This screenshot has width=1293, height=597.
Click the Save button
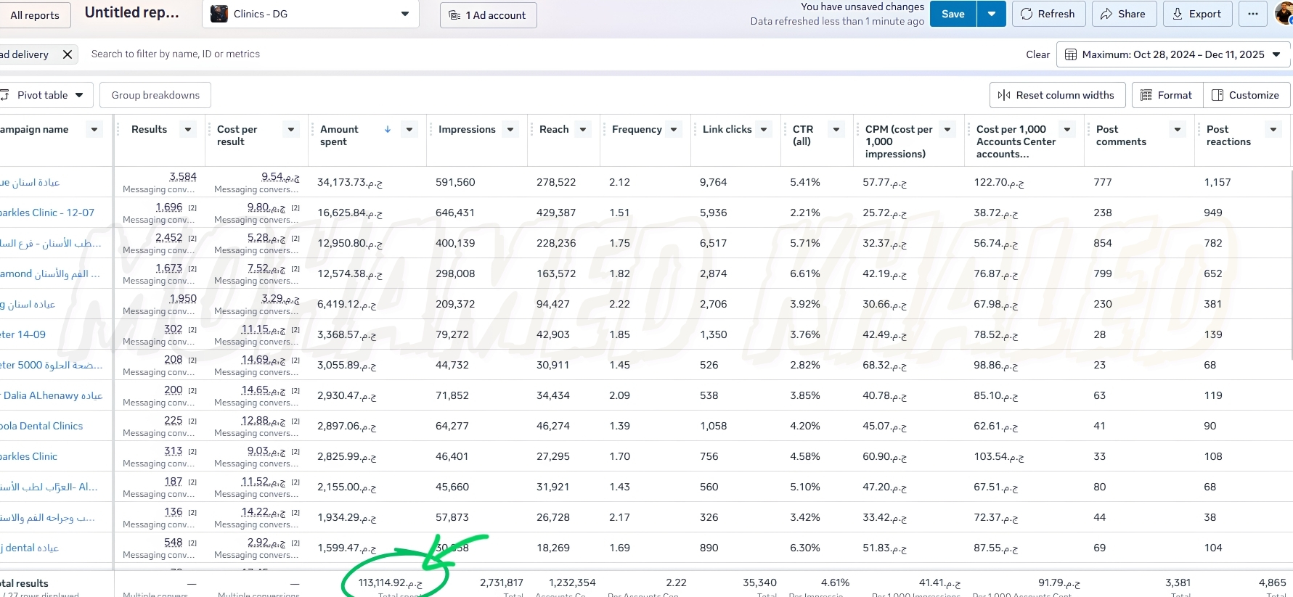coord(953,14)
